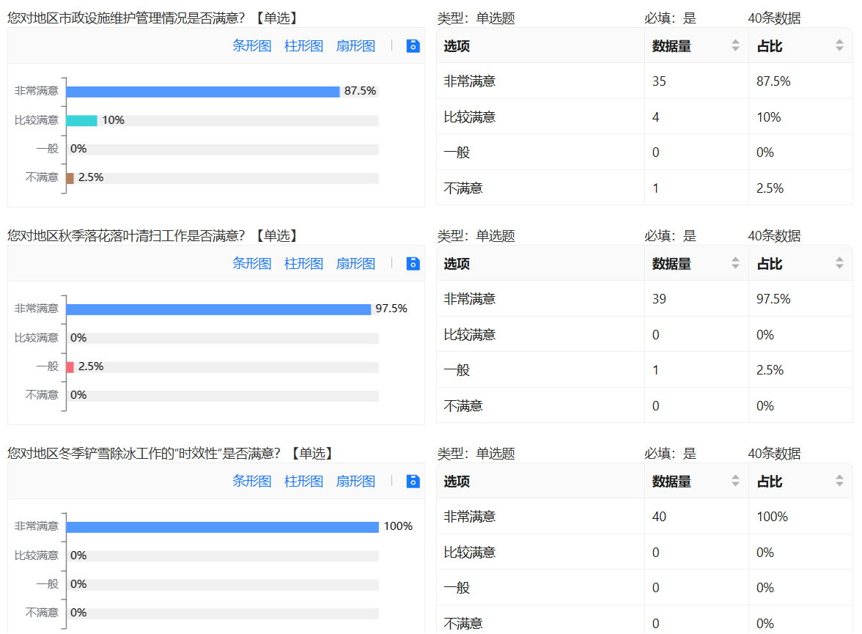Show autumn leaf question as 扇形图
The width and height of the screenshot is (862, 634).
[x=356, y=263]
